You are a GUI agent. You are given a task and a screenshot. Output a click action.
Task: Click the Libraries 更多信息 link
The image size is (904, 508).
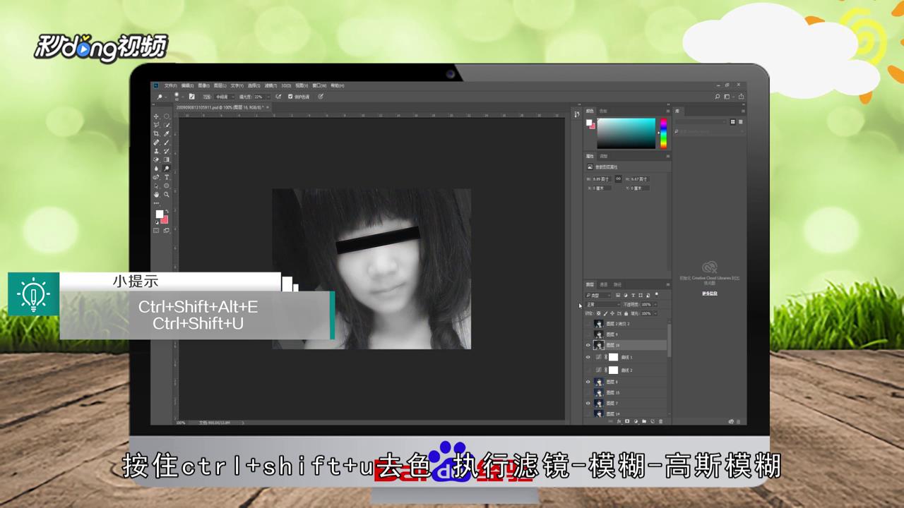[x=710, y=294]
